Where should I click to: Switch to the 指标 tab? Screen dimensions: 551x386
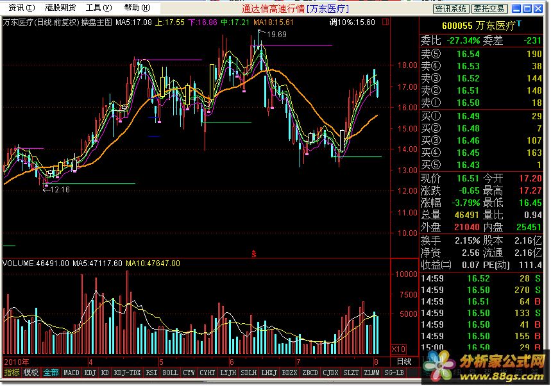(12, 373)
